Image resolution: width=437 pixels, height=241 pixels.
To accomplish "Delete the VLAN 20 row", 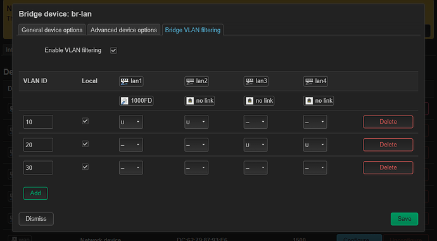I will click(x=388, y=145).
